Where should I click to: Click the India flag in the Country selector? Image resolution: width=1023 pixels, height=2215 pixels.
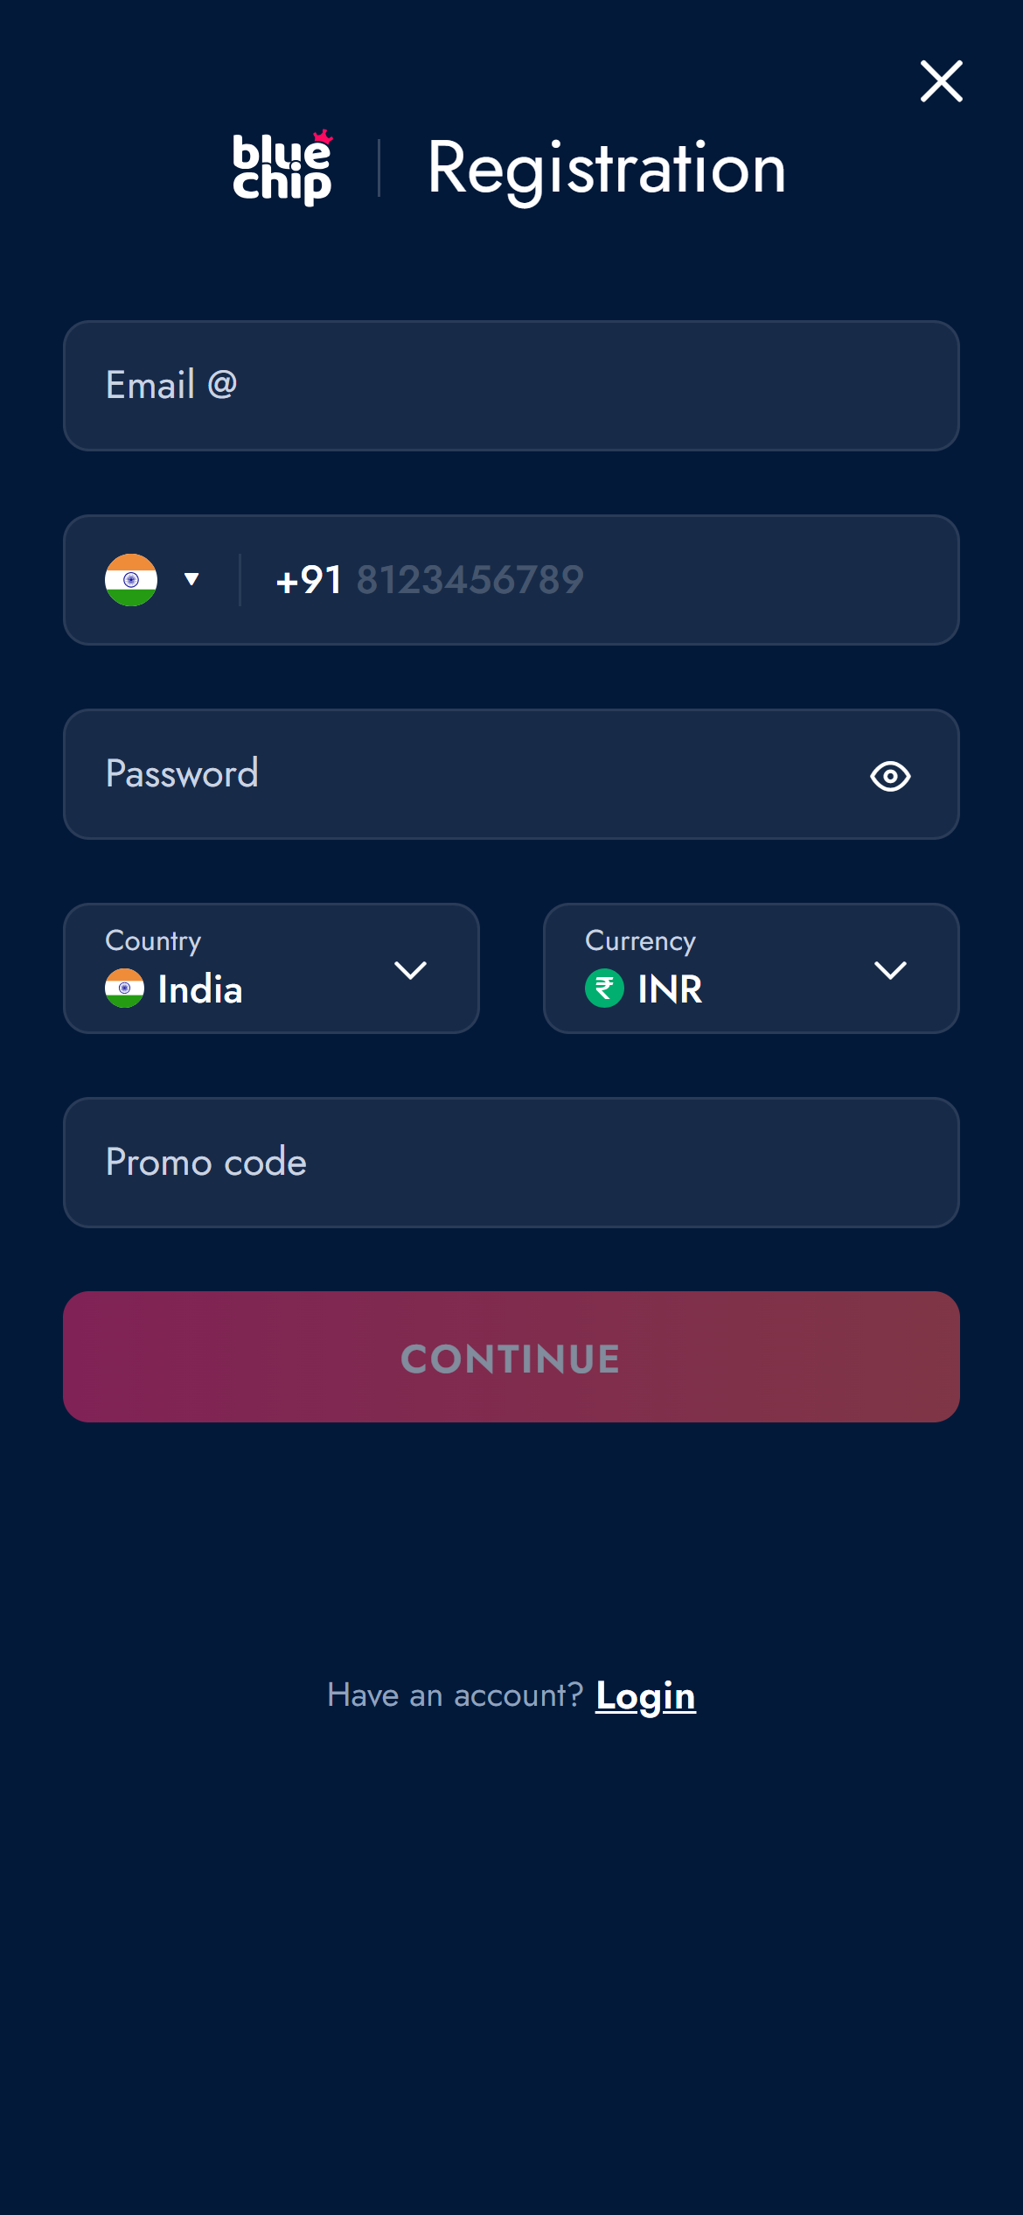[x=125, y=989]
